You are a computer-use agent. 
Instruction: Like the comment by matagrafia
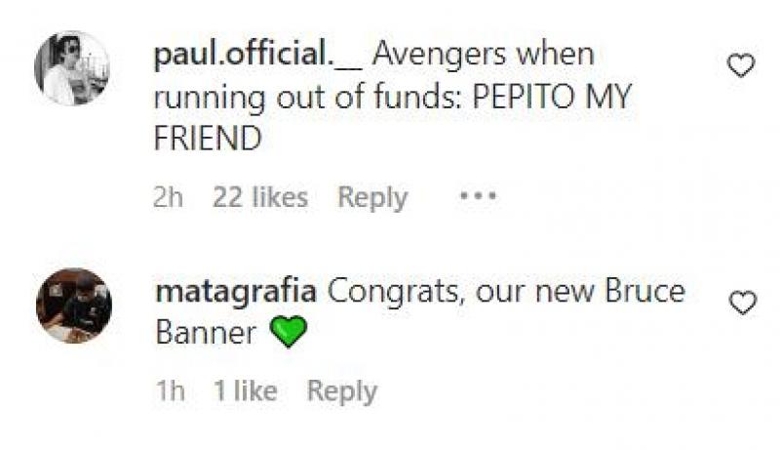(x=743, y=304)
